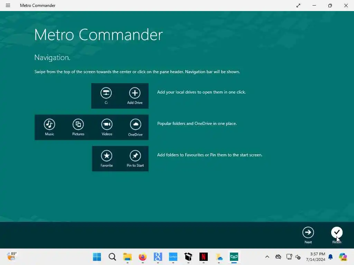This screenshot has width=354, height=265.
Task: Select the OneDrive cloud icon
Action: click(x=136, y=124)
